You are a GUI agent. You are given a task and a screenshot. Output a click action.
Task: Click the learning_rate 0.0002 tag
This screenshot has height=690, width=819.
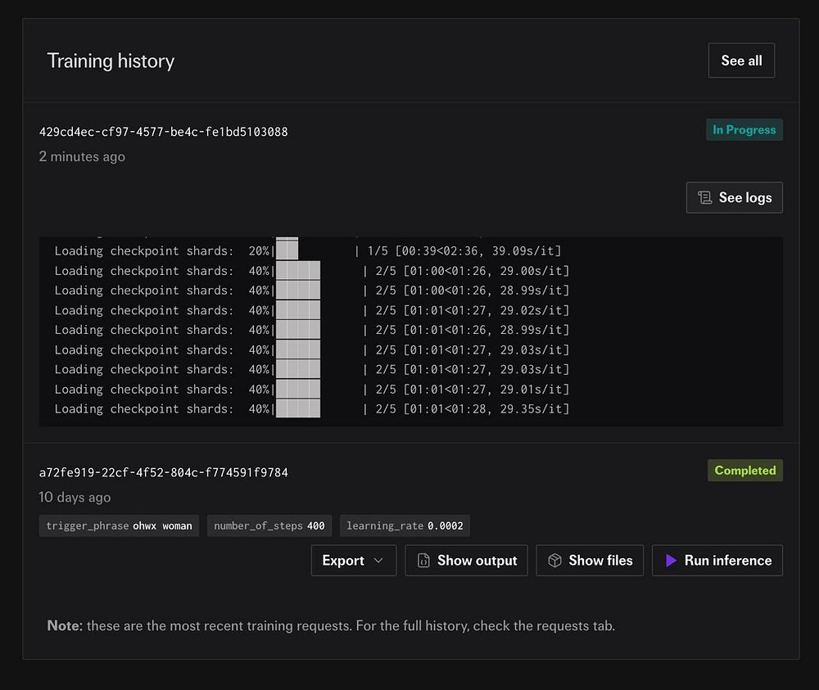point(405,525)
